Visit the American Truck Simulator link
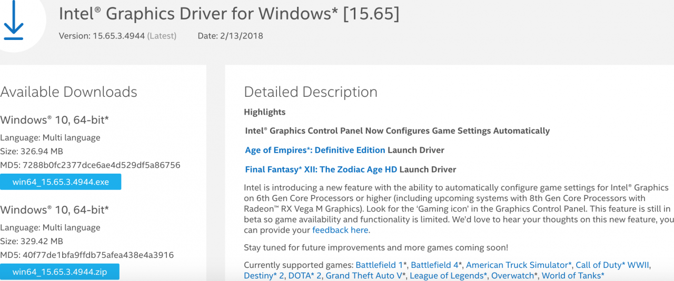 point(518,265)
